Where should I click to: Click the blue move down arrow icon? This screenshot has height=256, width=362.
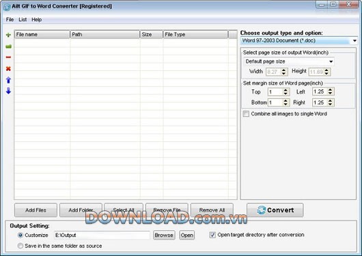click(8, 91)
